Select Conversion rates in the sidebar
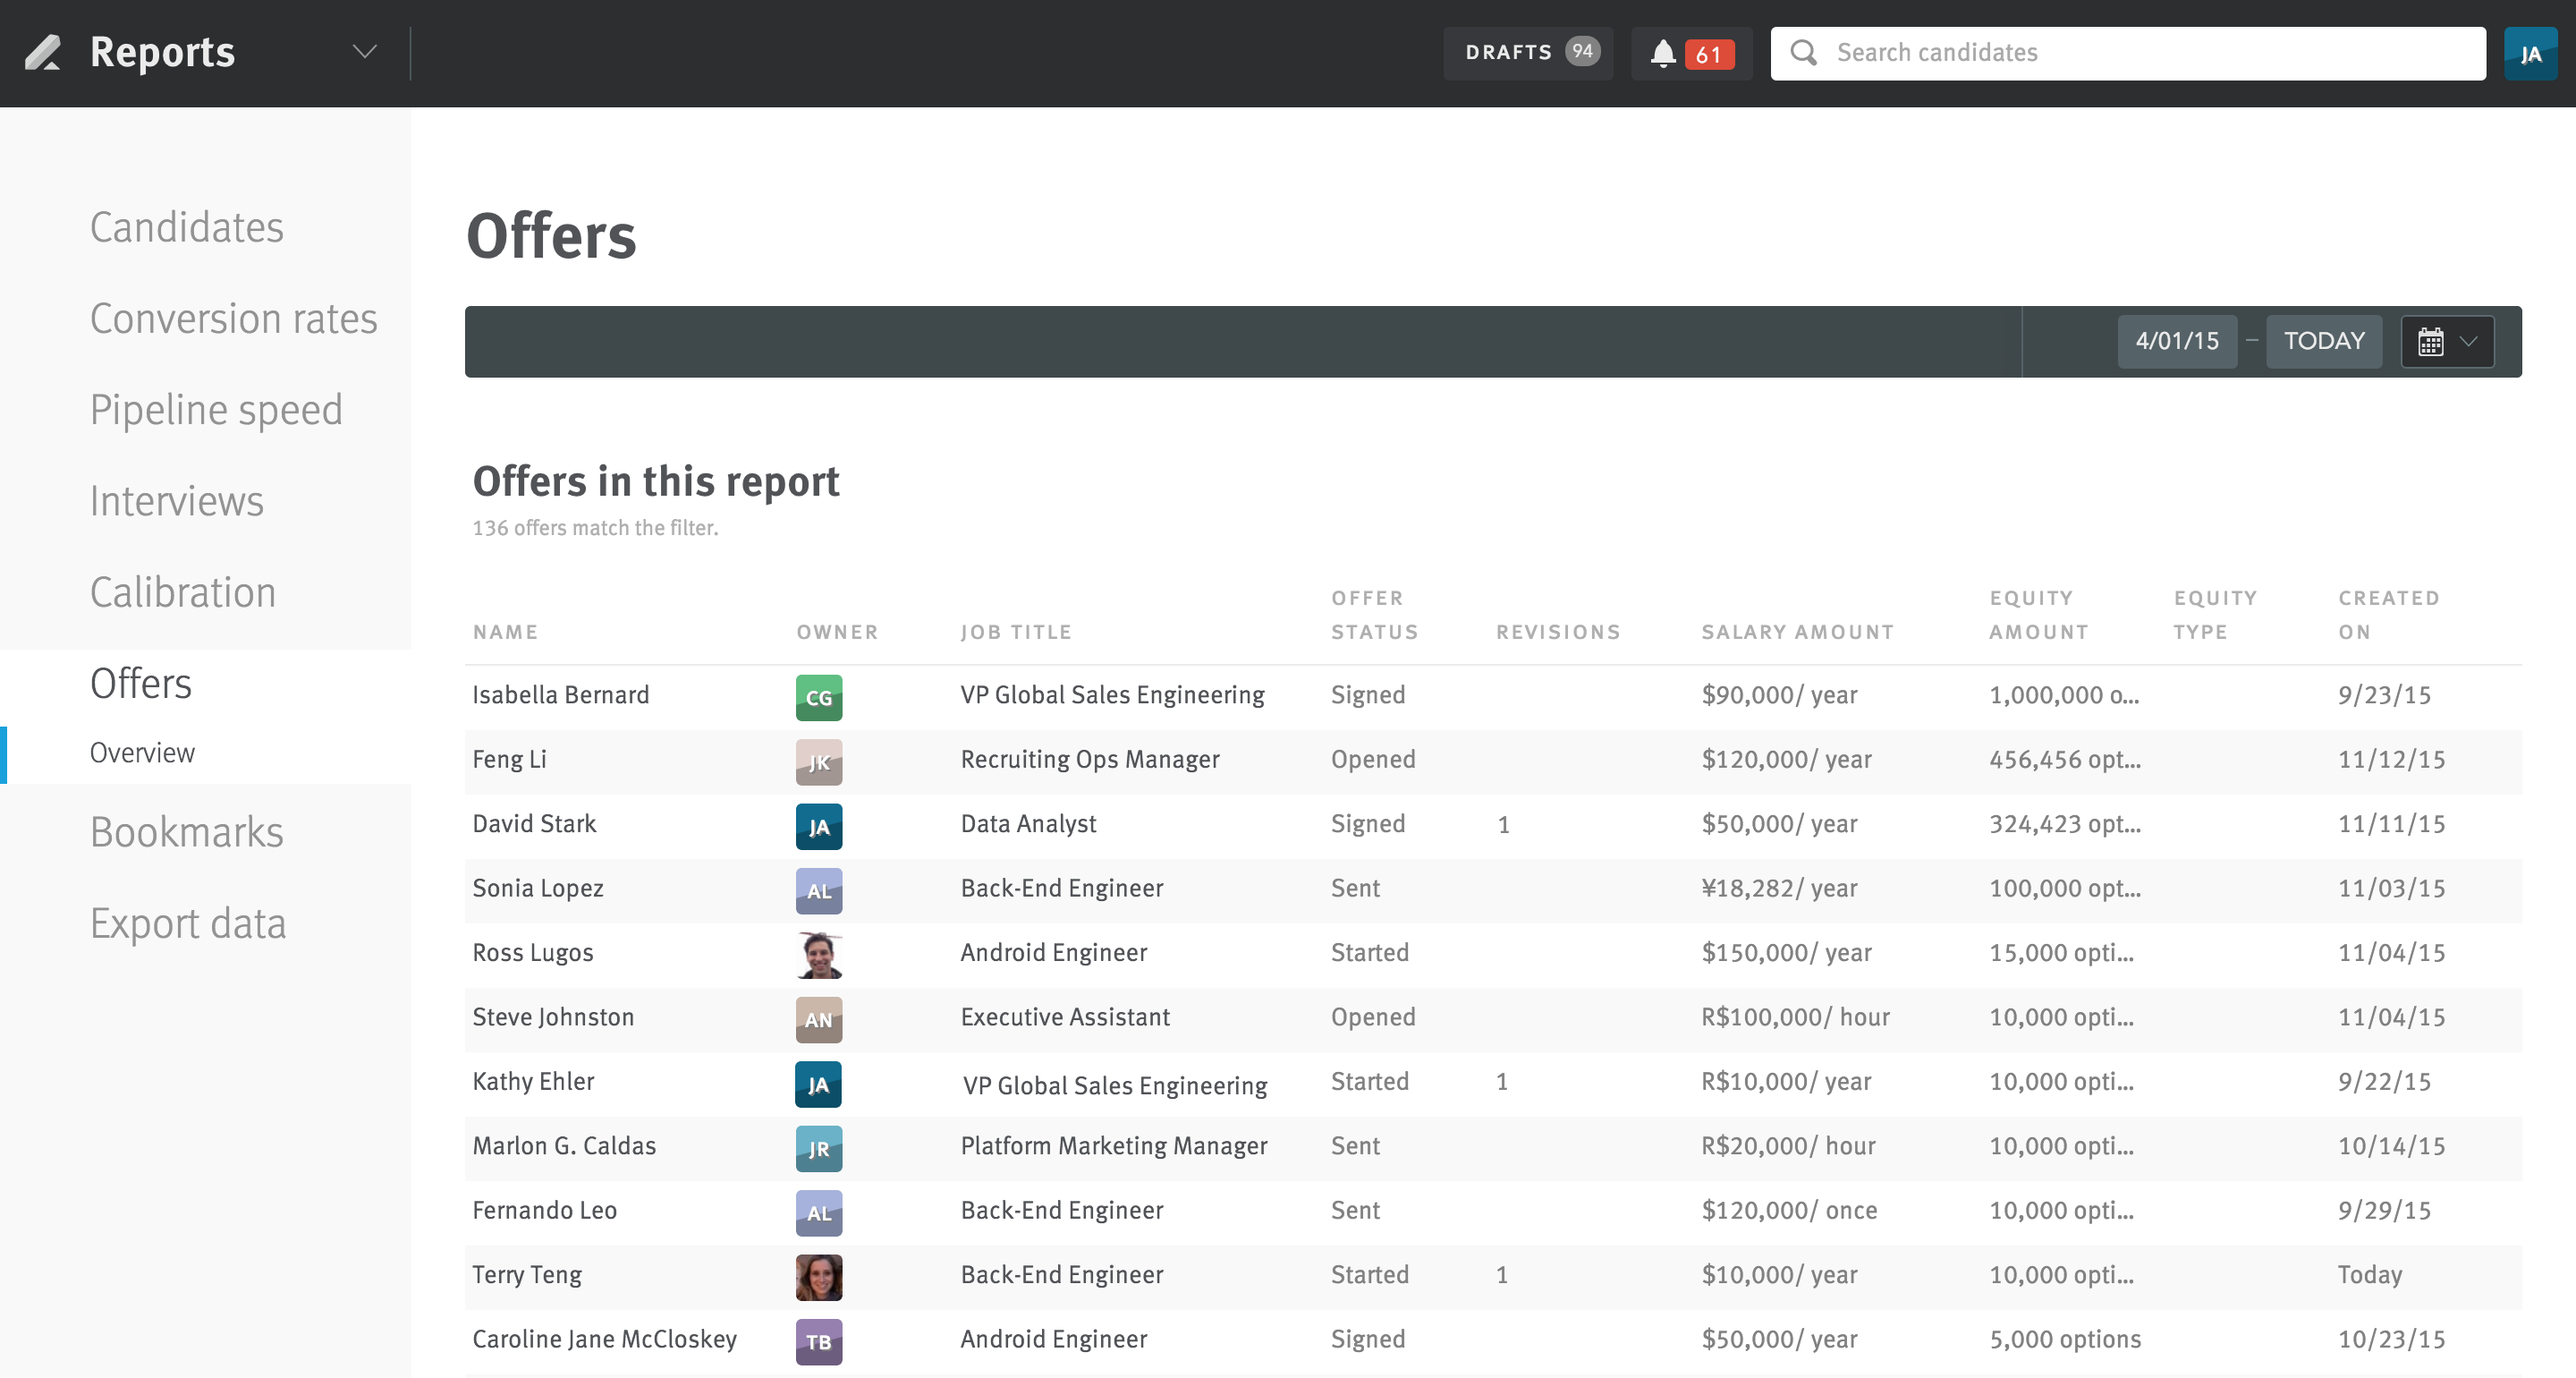This screenshot has height=1378, width=2576. pos(233,319)
